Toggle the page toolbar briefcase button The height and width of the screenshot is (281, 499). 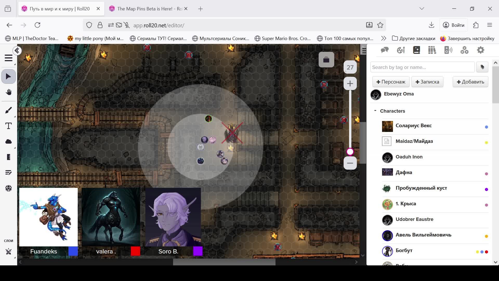326,60
